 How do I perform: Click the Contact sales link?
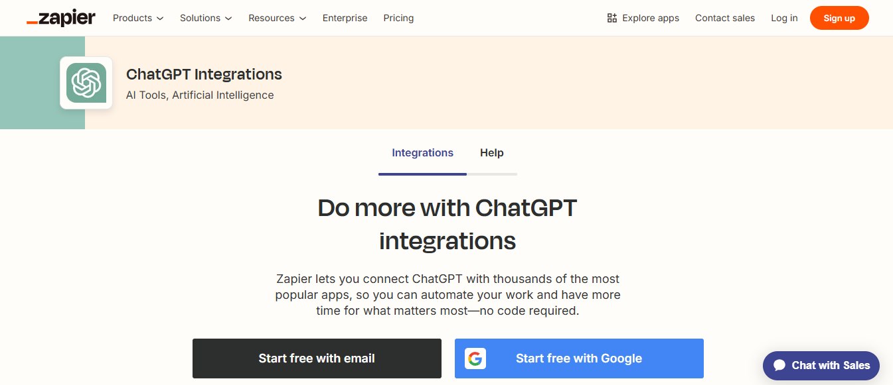724,18
